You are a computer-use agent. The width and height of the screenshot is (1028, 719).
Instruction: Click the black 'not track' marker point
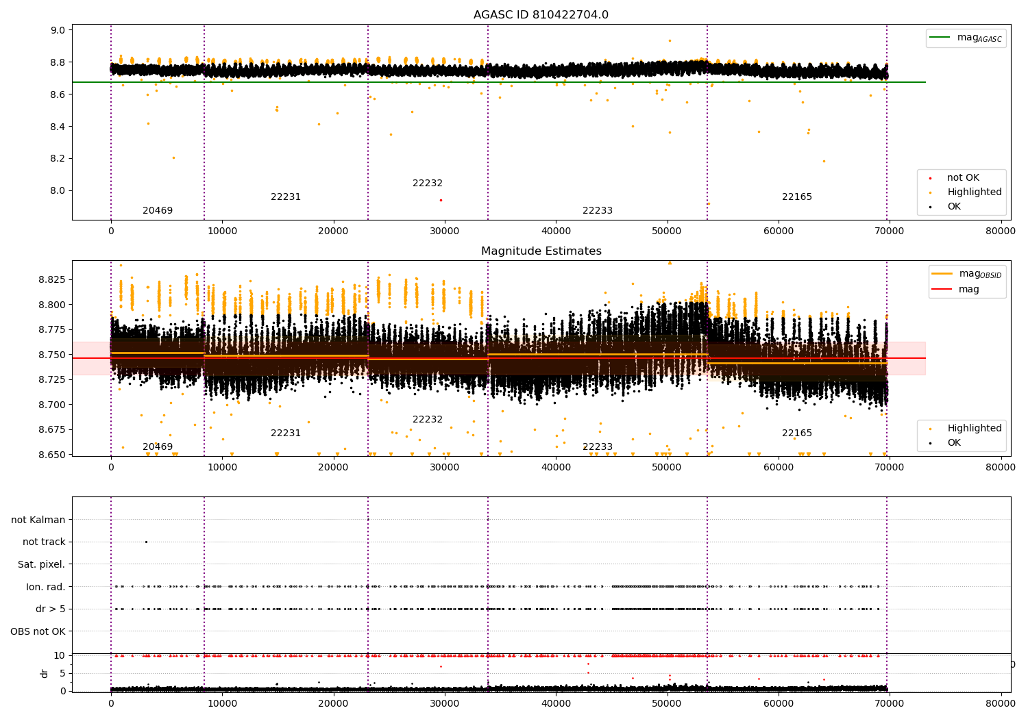(146, 542)
